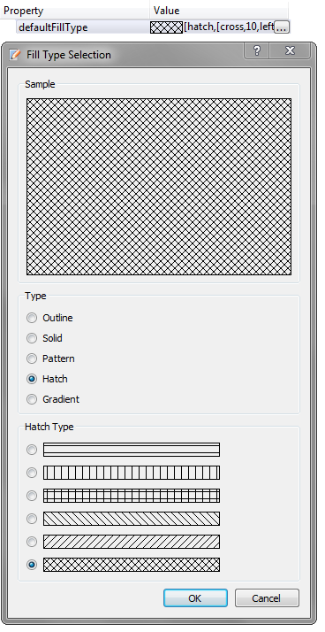Choose the Pattern fill type option
The image size is (325, 632).
click(x=32, y=358)
